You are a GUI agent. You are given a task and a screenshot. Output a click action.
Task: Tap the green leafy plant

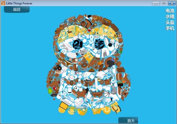(x=50, y=91)
